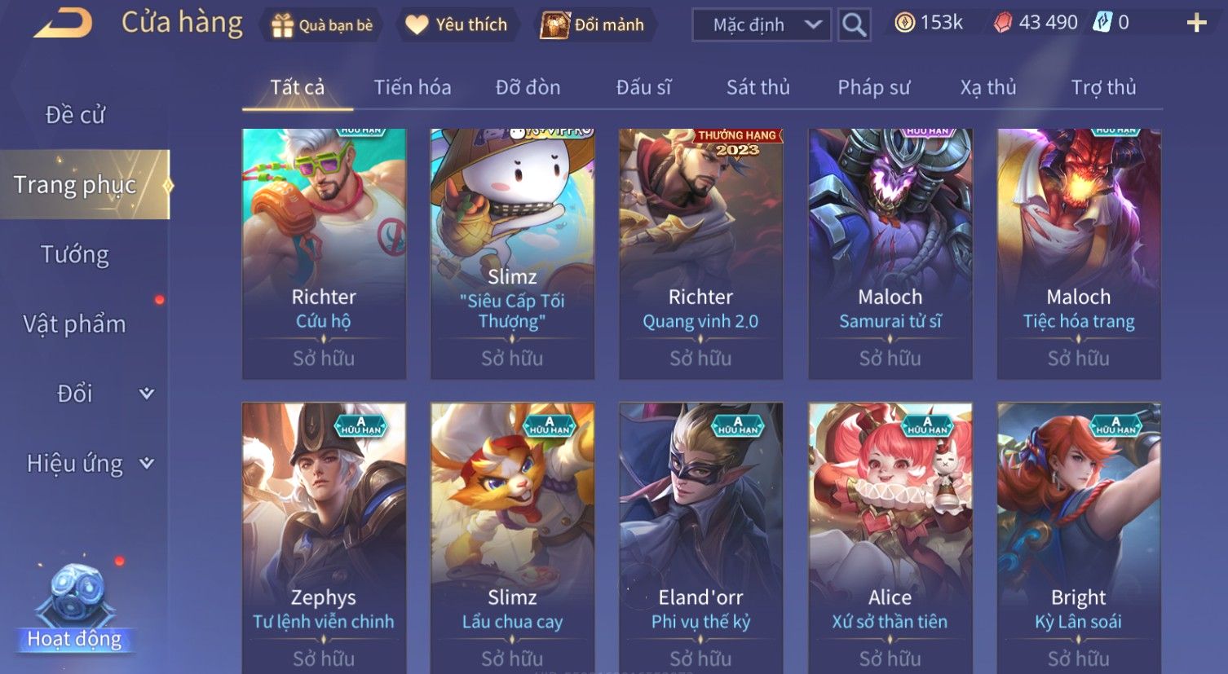Image resolution: width=1228 pixels, height=674 pixels.
Task: Select the Richter Cứu hộ skin card
Action: tap(324, 253)
